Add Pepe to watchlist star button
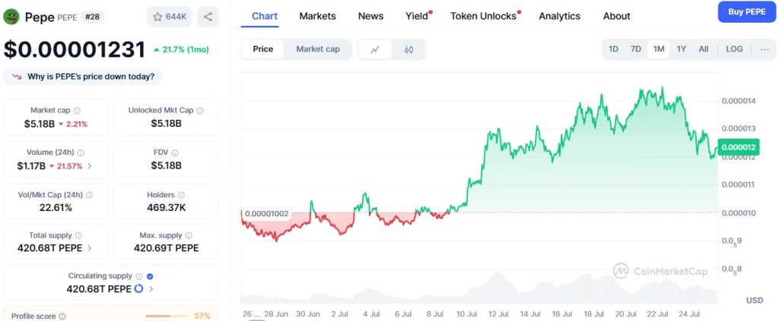 (170, 17)
